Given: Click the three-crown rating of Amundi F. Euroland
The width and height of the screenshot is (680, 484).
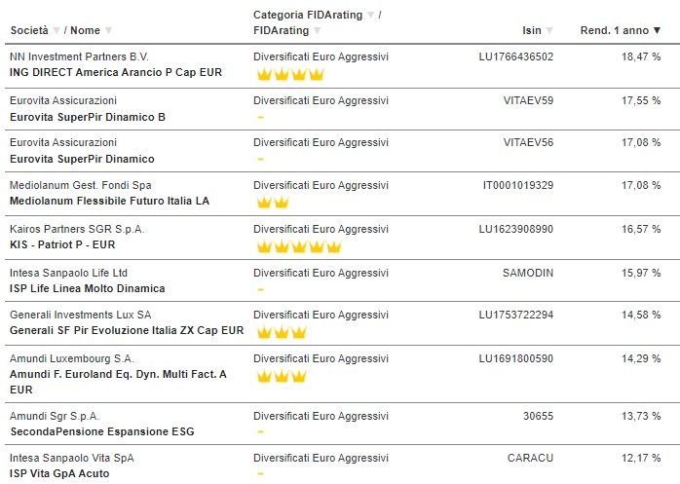Looking at the screenshot, I should [x=282, y=376].
